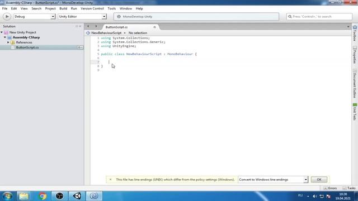
Task: Open the Convert to Windows line endings dropdown
Action: [273, 180]
